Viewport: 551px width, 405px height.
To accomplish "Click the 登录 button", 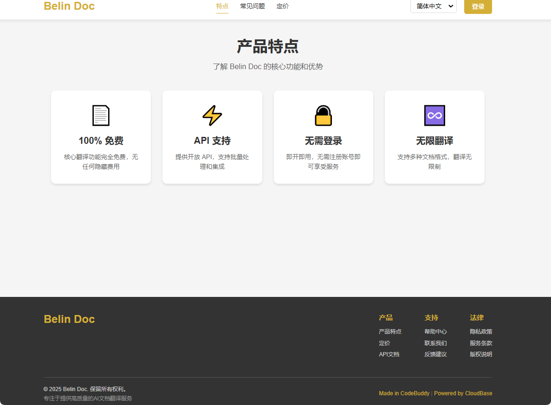I will [x=478, y=6].
